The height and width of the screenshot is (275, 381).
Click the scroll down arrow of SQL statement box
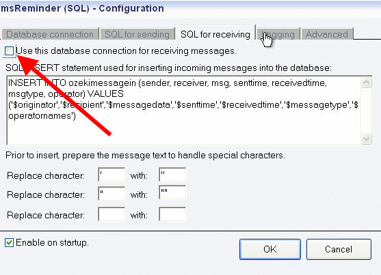point(367,139)
